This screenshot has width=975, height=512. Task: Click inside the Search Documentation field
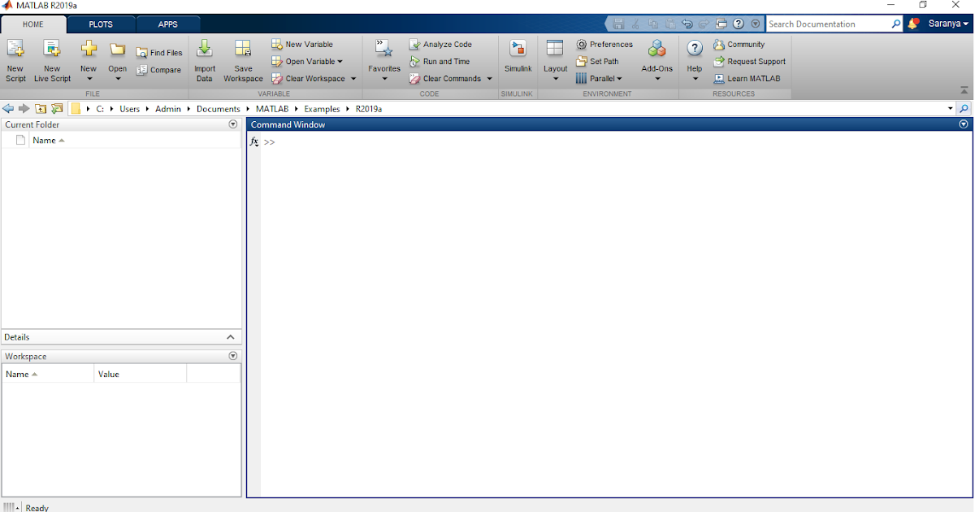[x=829, y=24]
